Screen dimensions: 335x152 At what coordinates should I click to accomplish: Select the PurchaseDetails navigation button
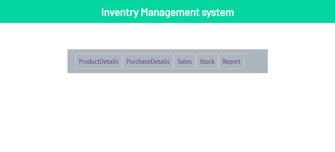pos(148,61)
